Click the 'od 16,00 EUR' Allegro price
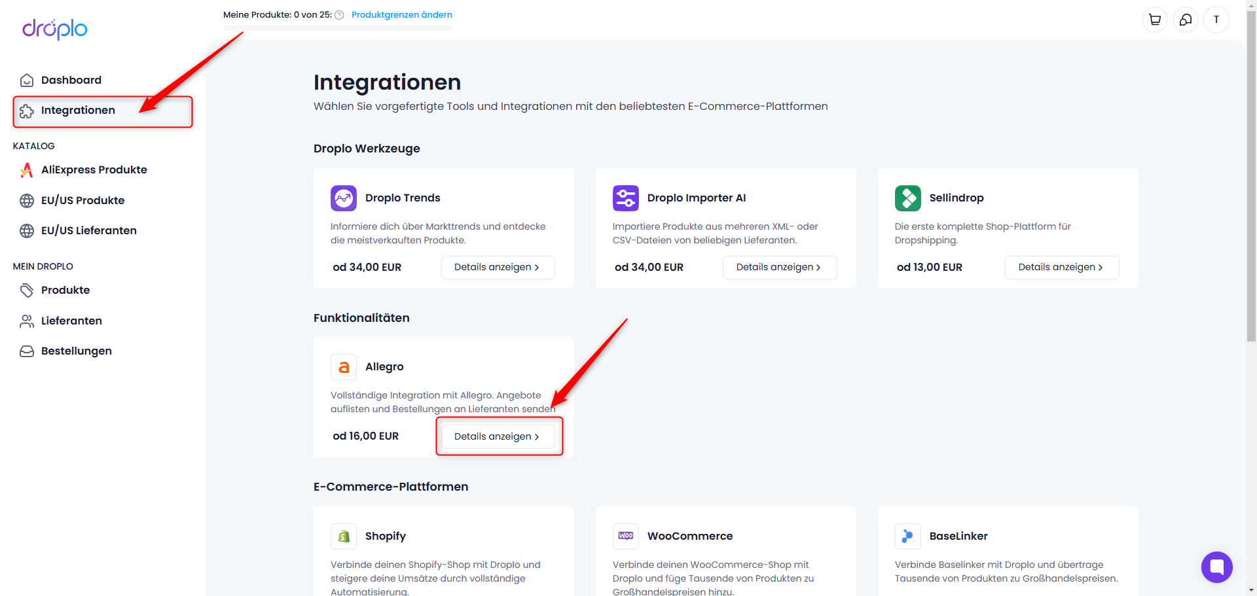1257x596 pixels. (x=365, y=436)
